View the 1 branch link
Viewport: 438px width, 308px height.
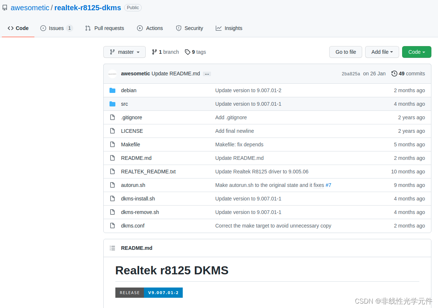(x=166, y=52)
